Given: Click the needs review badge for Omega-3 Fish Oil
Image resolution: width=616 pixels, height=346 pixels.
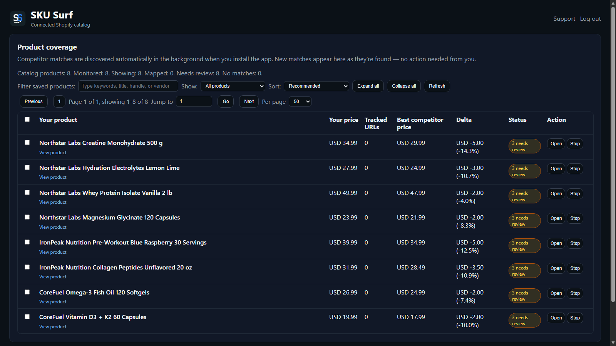Looking at the screenshot, I should pos(524,296).
